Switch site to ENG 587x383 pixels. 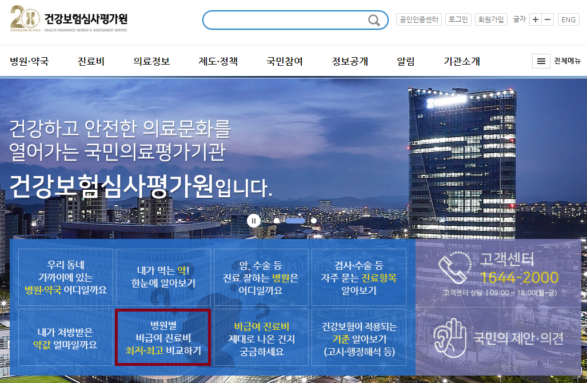(x=568, y=19)
